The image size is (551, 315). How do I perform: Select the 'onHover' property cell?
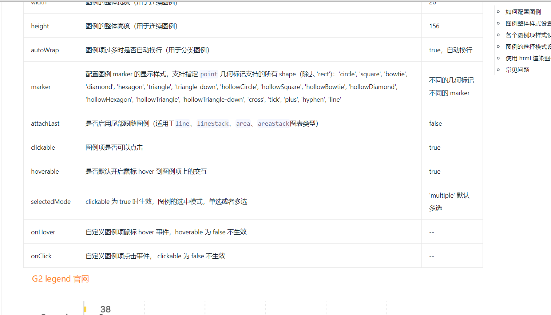click(51, 232)
